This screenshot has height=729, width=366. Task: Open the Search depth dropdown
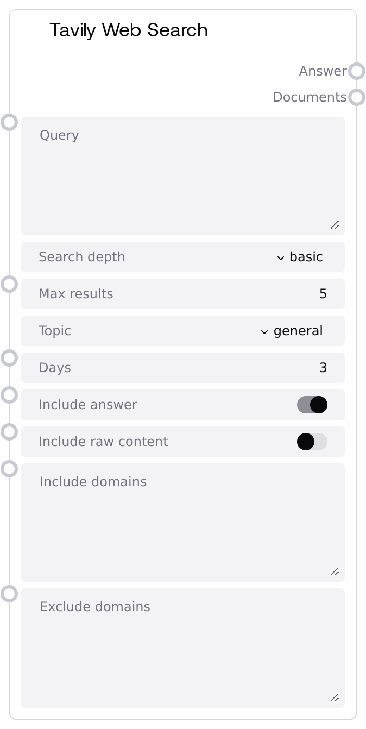tap(300, 257)
